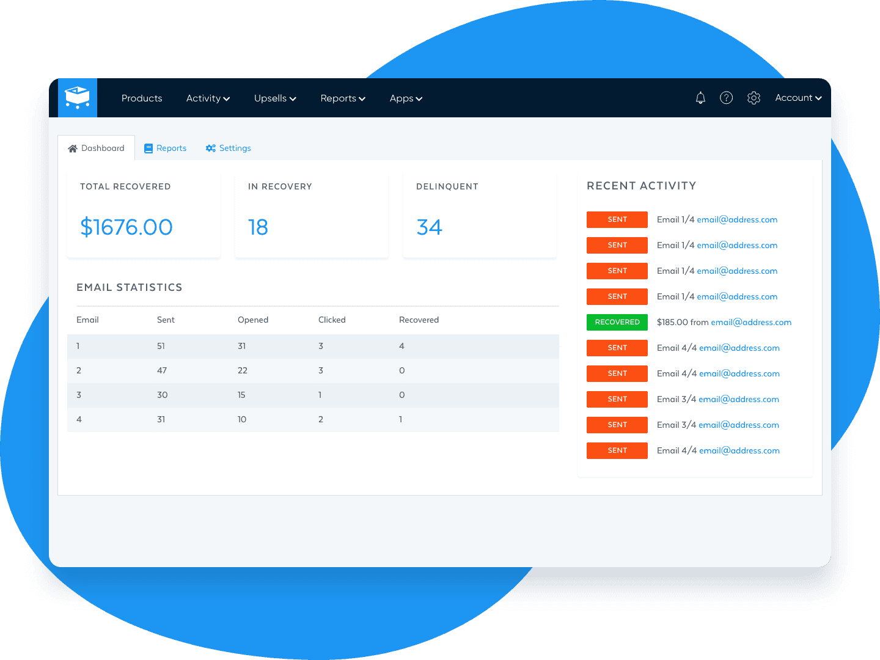Screen dimensions: 880x660
Task: Click the settings gear icon in navbar
Action: 754,98
